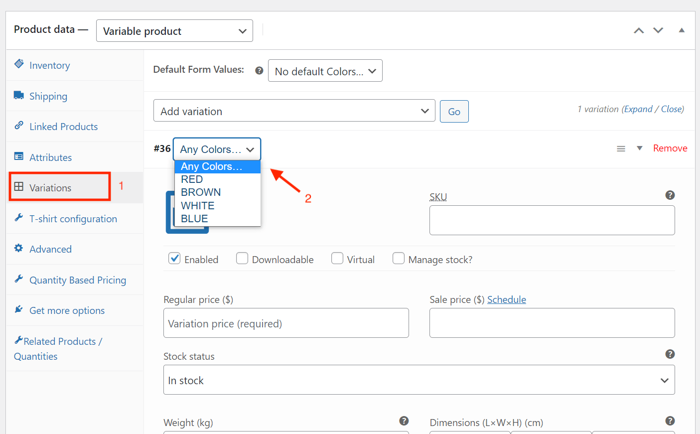Click the Linked Products chain icon
700x434 pixels.
(x=19, y=126)
